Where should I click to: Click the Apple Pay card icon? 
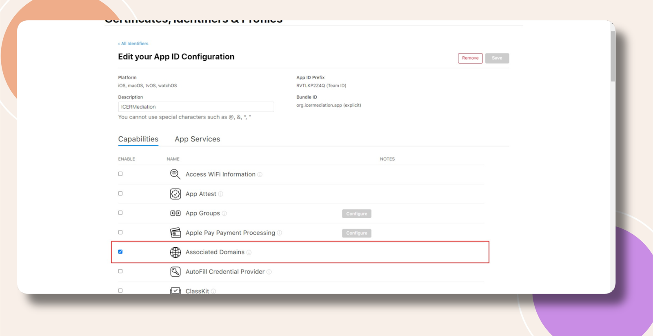[175, 233]
